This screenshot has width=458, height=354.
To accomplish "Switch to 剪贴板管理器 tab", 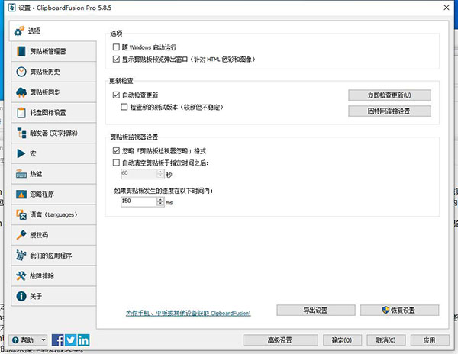I will [53, 51].
